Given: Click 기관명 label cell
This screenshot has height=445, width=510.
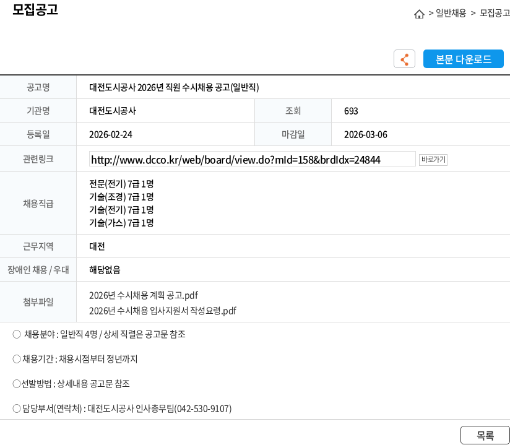Looking at the screenshot, I should pyautogui.click(x=38, y=111).
